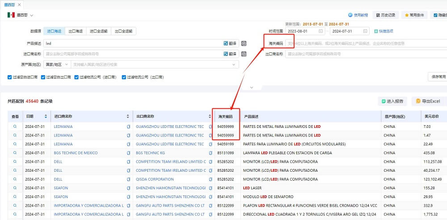The width and height of the screenshot is (447, 220).
Task: Open QISDA CORPORATION exporter link
Action: (155, 179)
